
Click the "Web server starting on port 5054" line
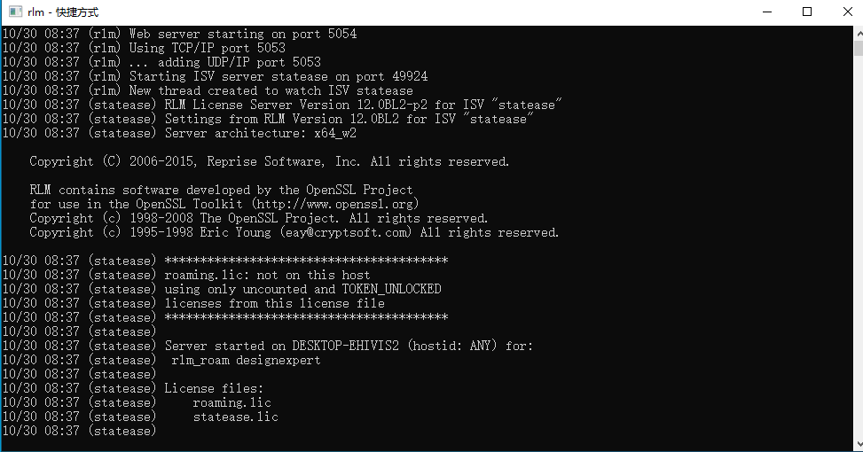[x=243, y=34]
